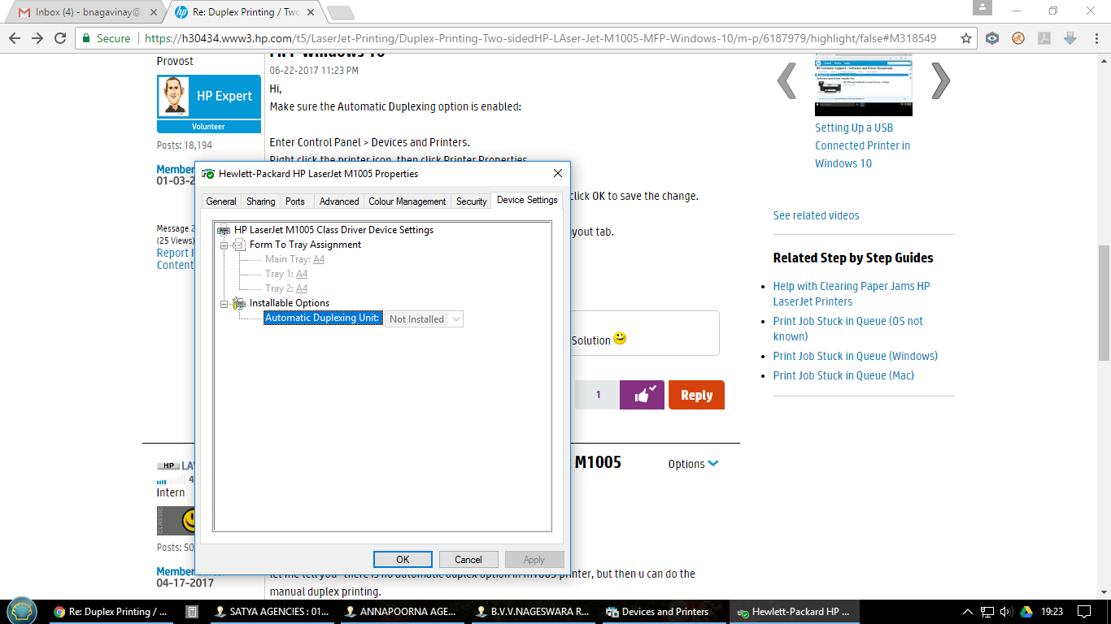The height and width of the screenshot is (624, 1111).
Task: Switch to Devices and Printers in taskbar
Action: tap(665, 612)
